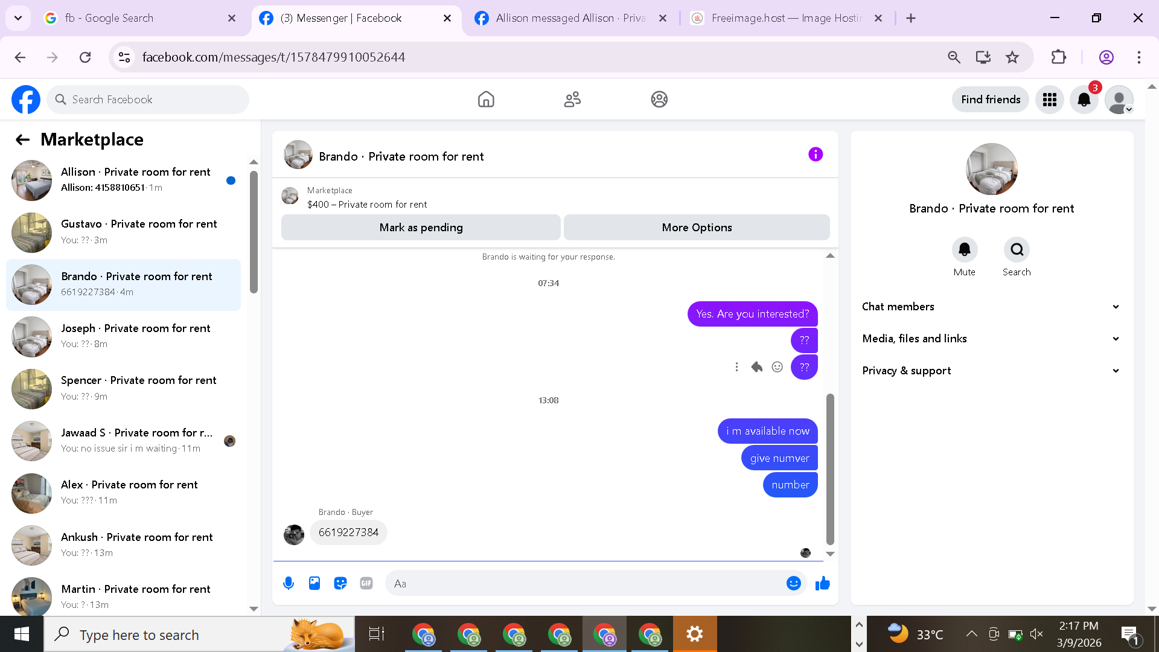Click the More Options button
This screenshot has width=1159, height=652.
pyautogui.click(x=697, y=228)
